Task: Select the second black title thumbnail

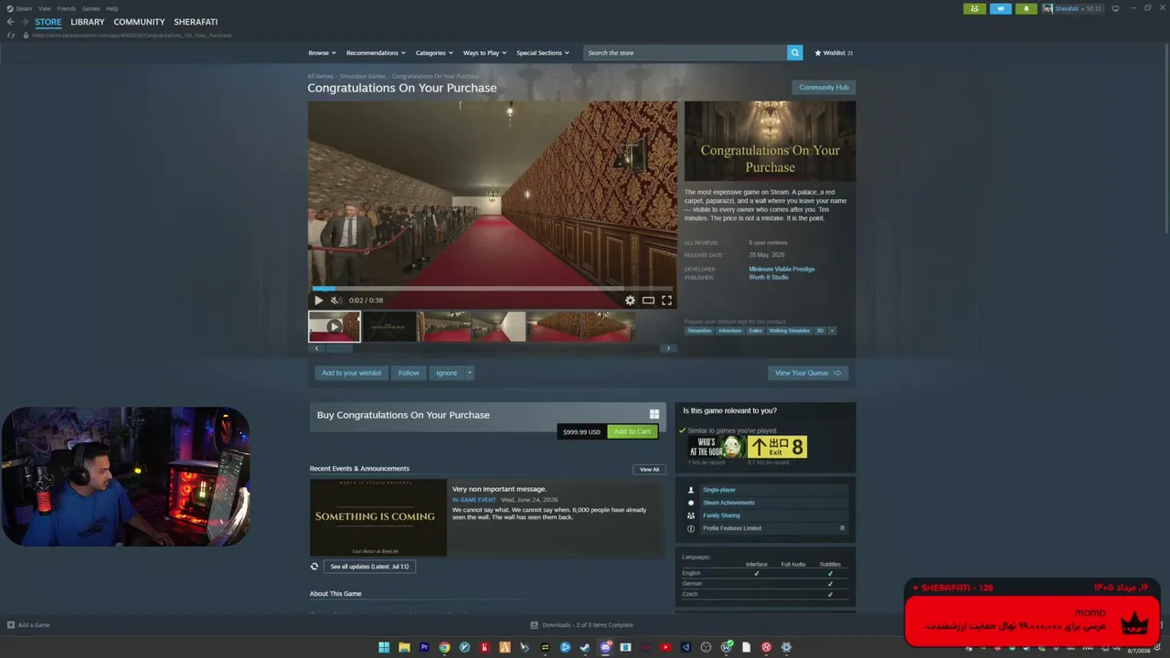Action: point(389,326)
